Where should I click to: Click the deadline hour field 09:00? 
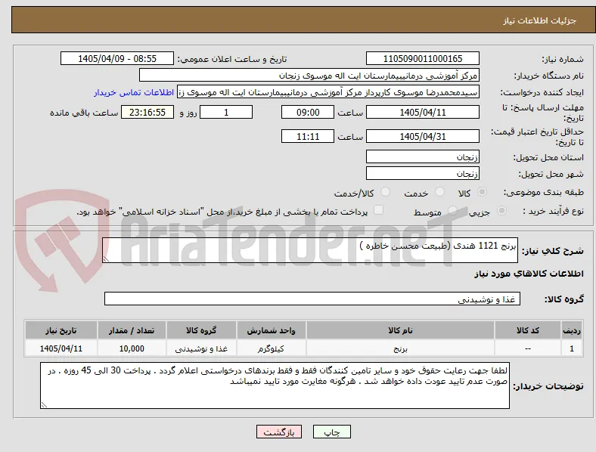308,112
